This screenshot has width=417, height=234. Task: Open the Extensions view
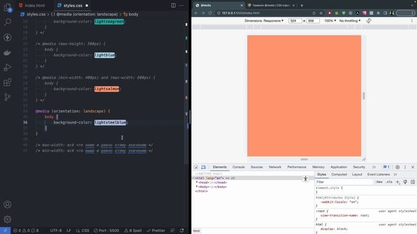[7, 83]
